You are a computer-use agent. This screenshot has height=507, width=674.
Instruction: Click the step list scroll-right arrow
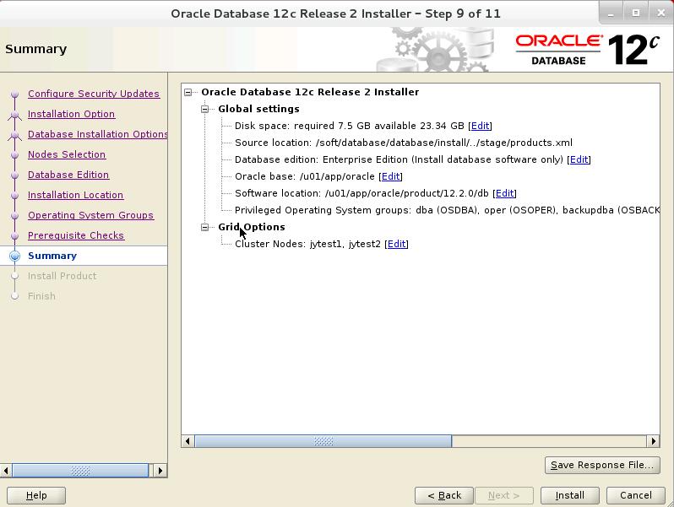tap(160, 471)
